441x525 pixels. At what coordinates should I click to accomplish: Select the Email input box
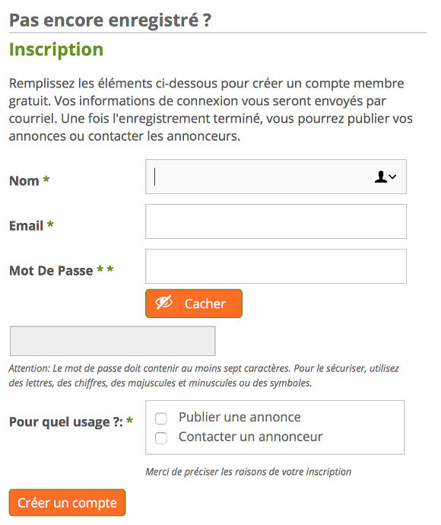[276, 221]
